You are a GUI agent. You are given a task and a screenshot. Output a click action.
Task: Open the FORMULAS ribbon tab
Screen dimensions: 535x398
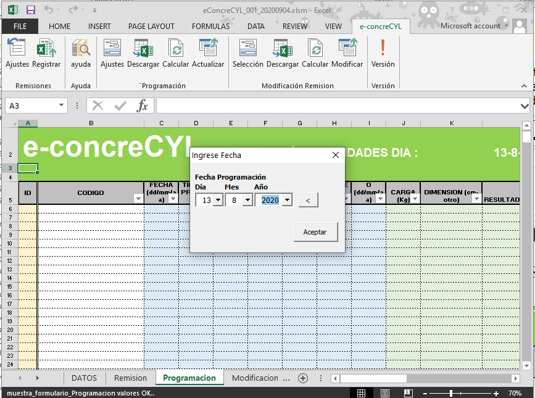[210, 27]
